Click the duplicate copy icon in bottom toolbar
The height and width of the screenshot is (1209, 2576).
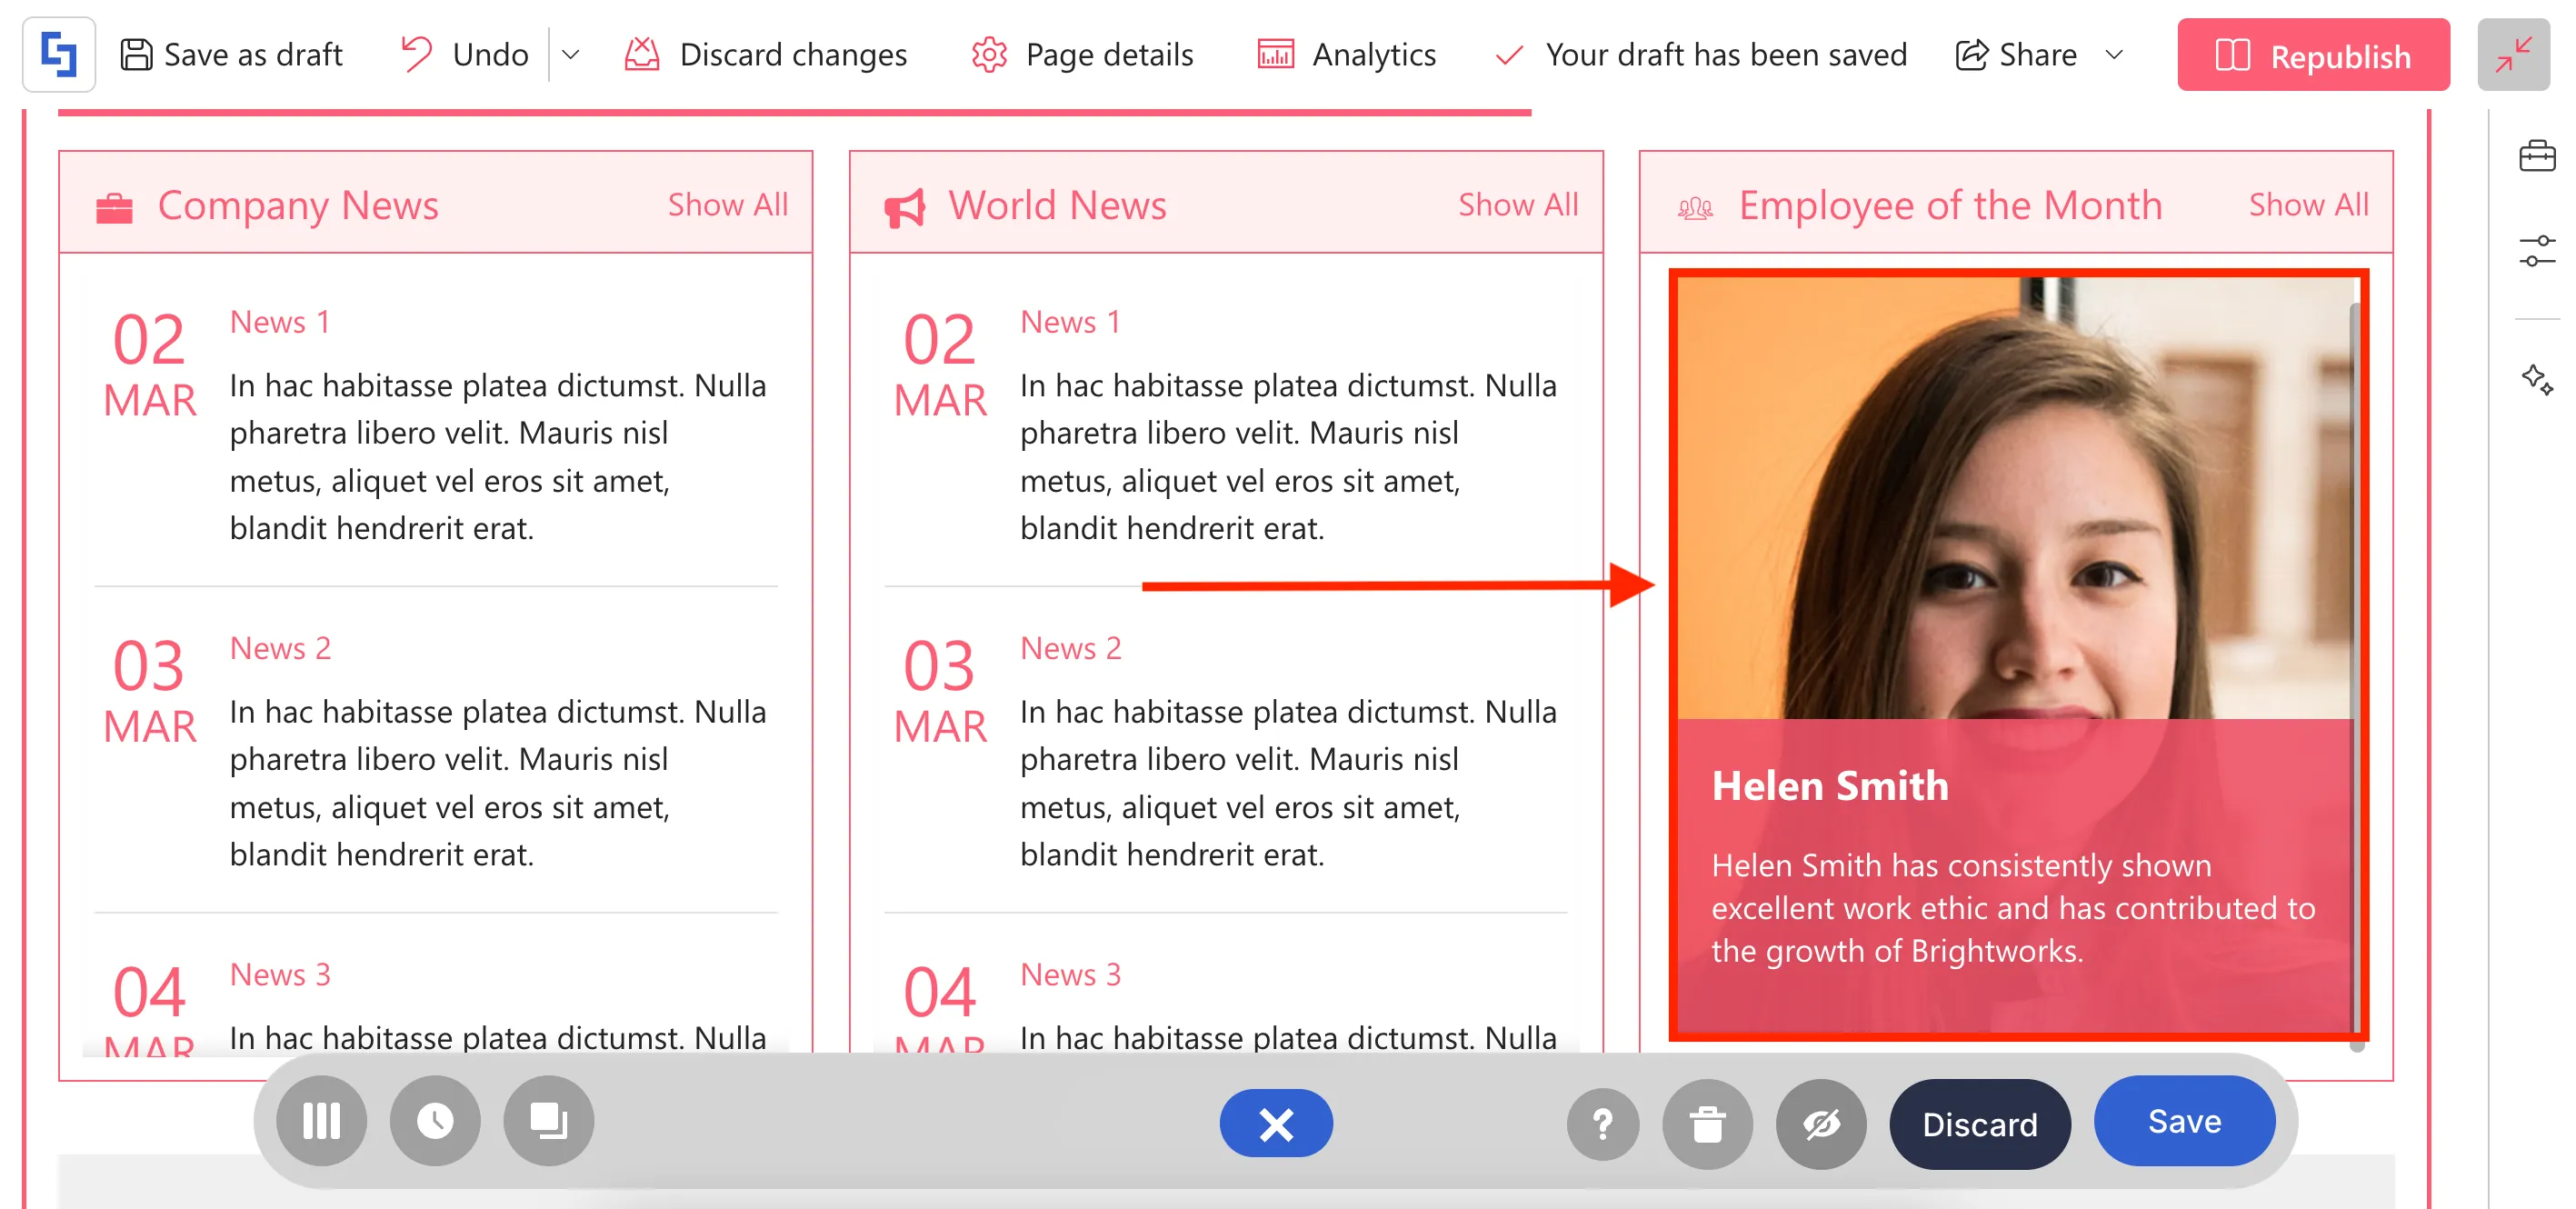pos(549,1121)
